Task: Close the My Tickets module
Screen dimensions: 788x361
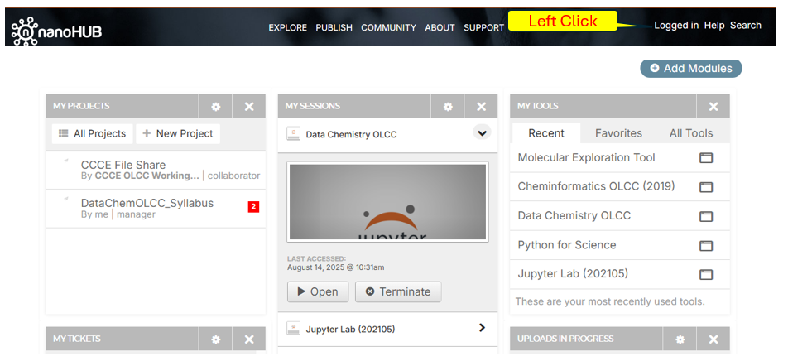Action: pos(249,339)
